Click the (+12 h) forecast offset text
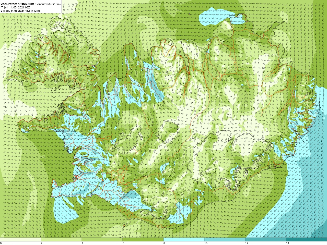327x245 pixels. pos(35,11)
